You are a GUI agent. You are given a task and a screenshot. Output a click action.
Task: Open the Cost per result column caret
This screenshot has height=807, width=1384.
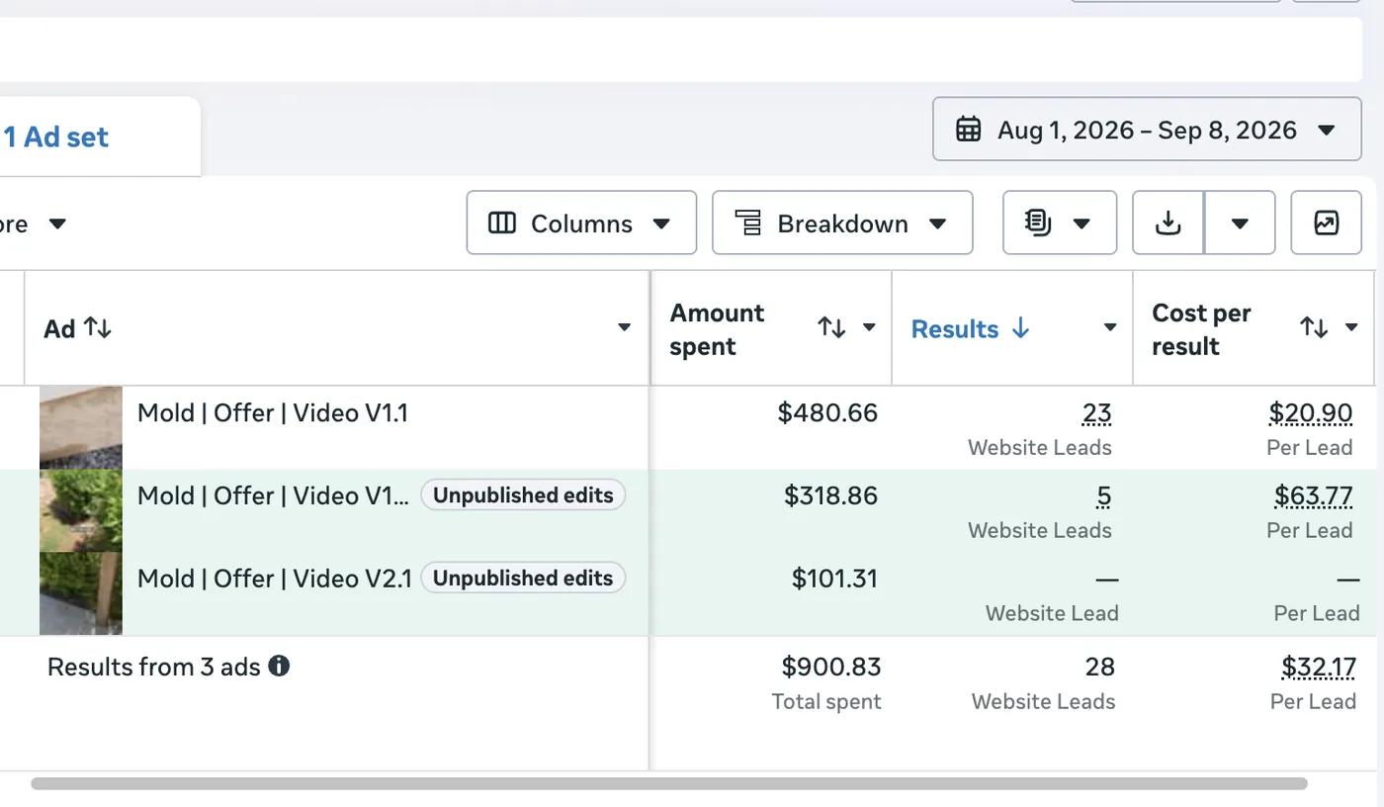(1351, 328)
